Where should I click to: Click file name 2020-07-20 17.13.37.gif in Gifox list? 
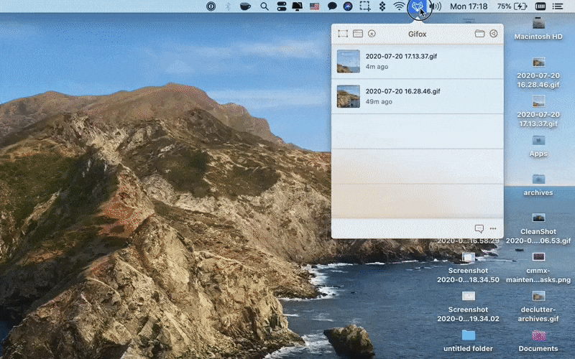click(x=401, y=57)
